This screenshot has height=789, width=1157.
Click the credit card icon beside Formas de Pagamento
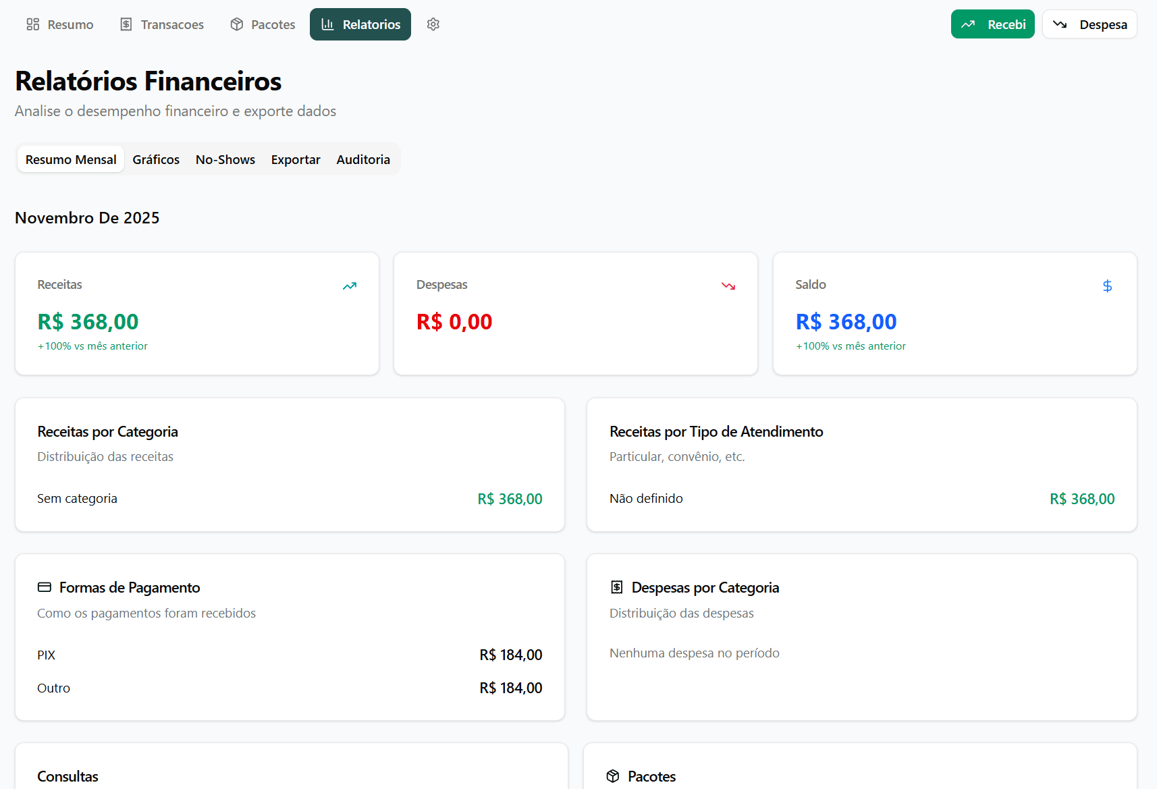[44, 587]
